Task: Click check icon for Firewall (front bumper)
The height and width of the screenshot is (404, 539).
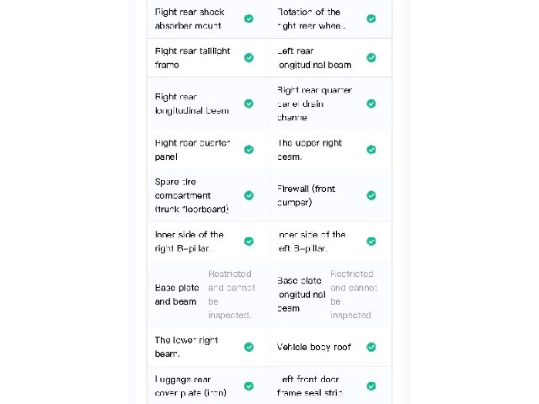Action: (371, 195)
